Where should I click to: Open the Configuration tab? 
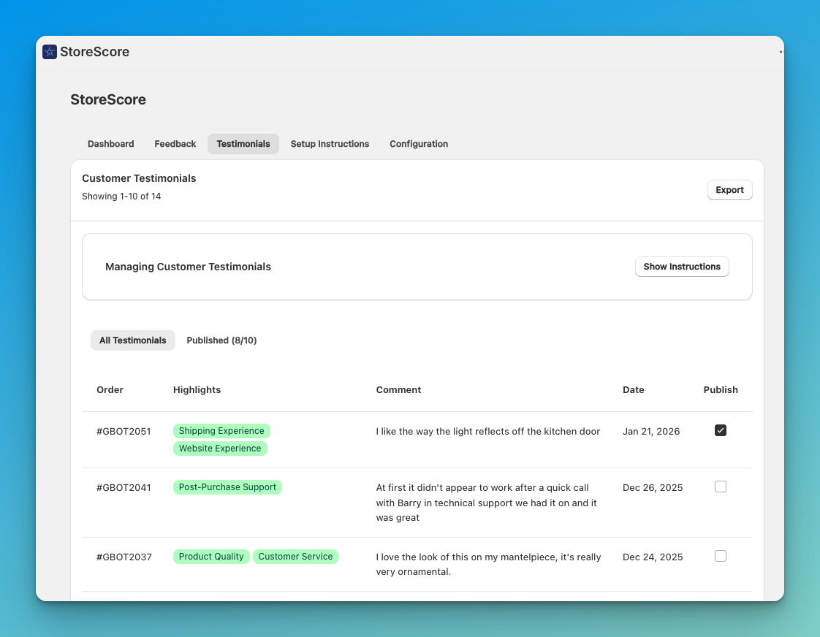tap(419, 144)
